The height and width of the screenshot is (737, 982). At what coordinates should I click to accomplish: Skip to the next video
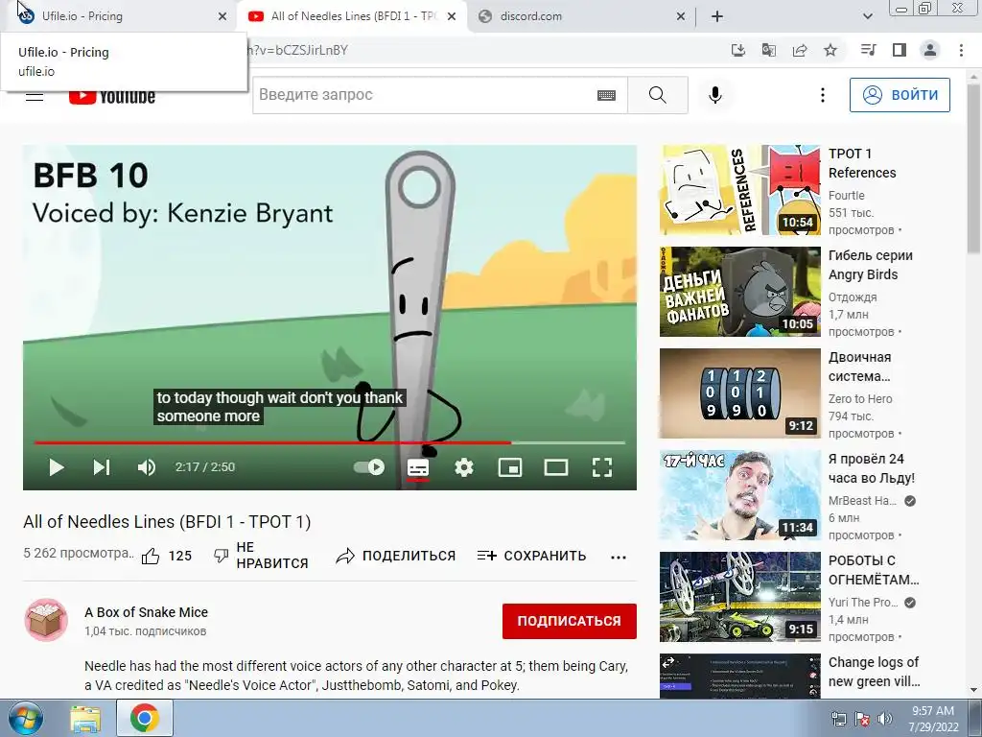coord(102,467)
